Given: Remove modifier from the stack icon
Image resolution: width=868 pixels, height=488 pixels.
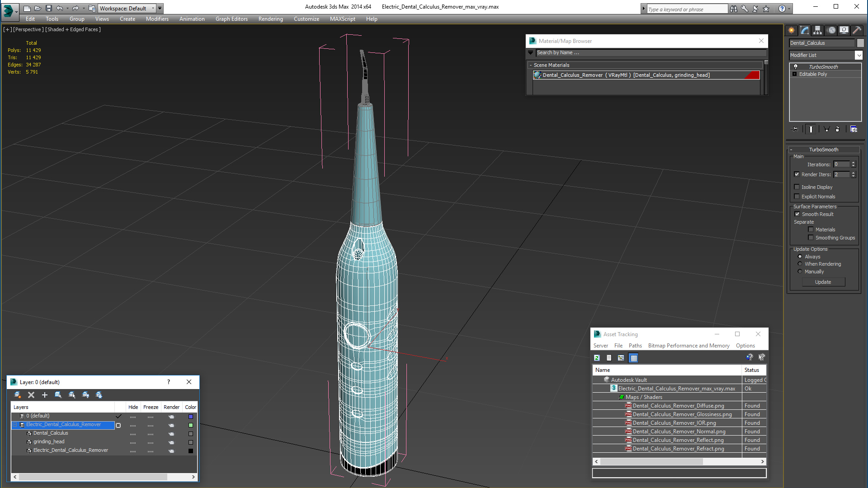Looking at the screenshot, I should (x=838, y=129).
